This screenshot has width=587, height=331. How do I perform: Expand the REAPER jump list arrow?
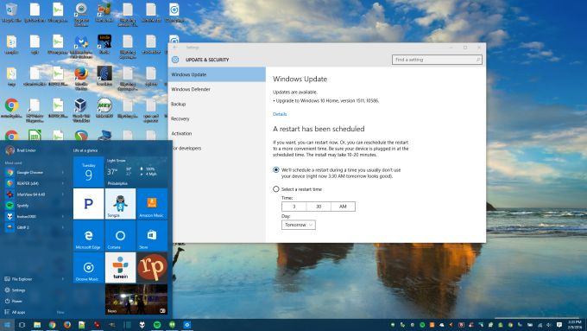[63, 183]
